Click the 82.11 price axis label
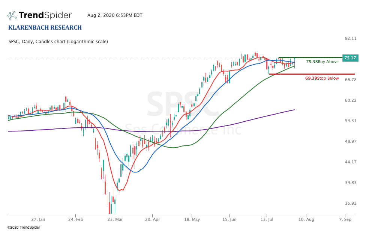 (351, 38)
